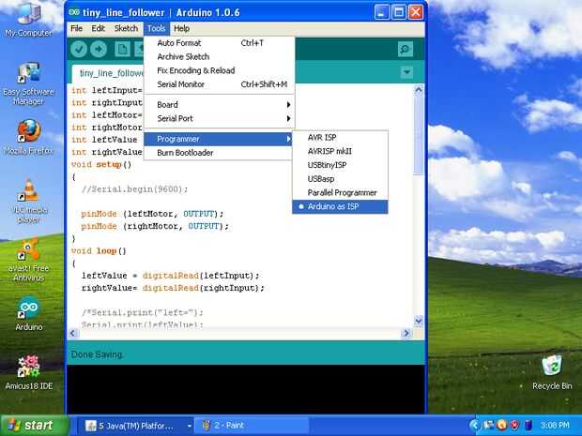Click the black console output area

pyautogui.click(x=246, y=389)
